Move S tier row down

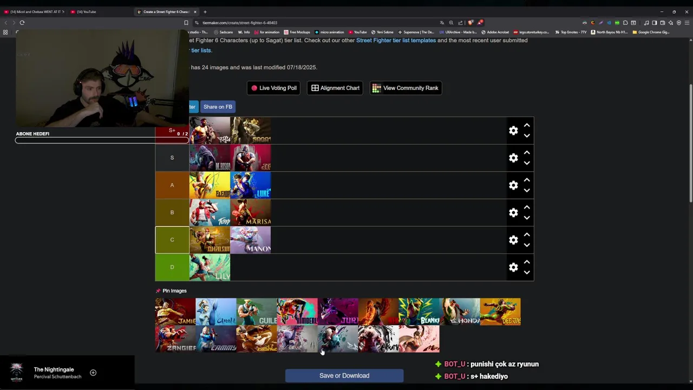527,163
